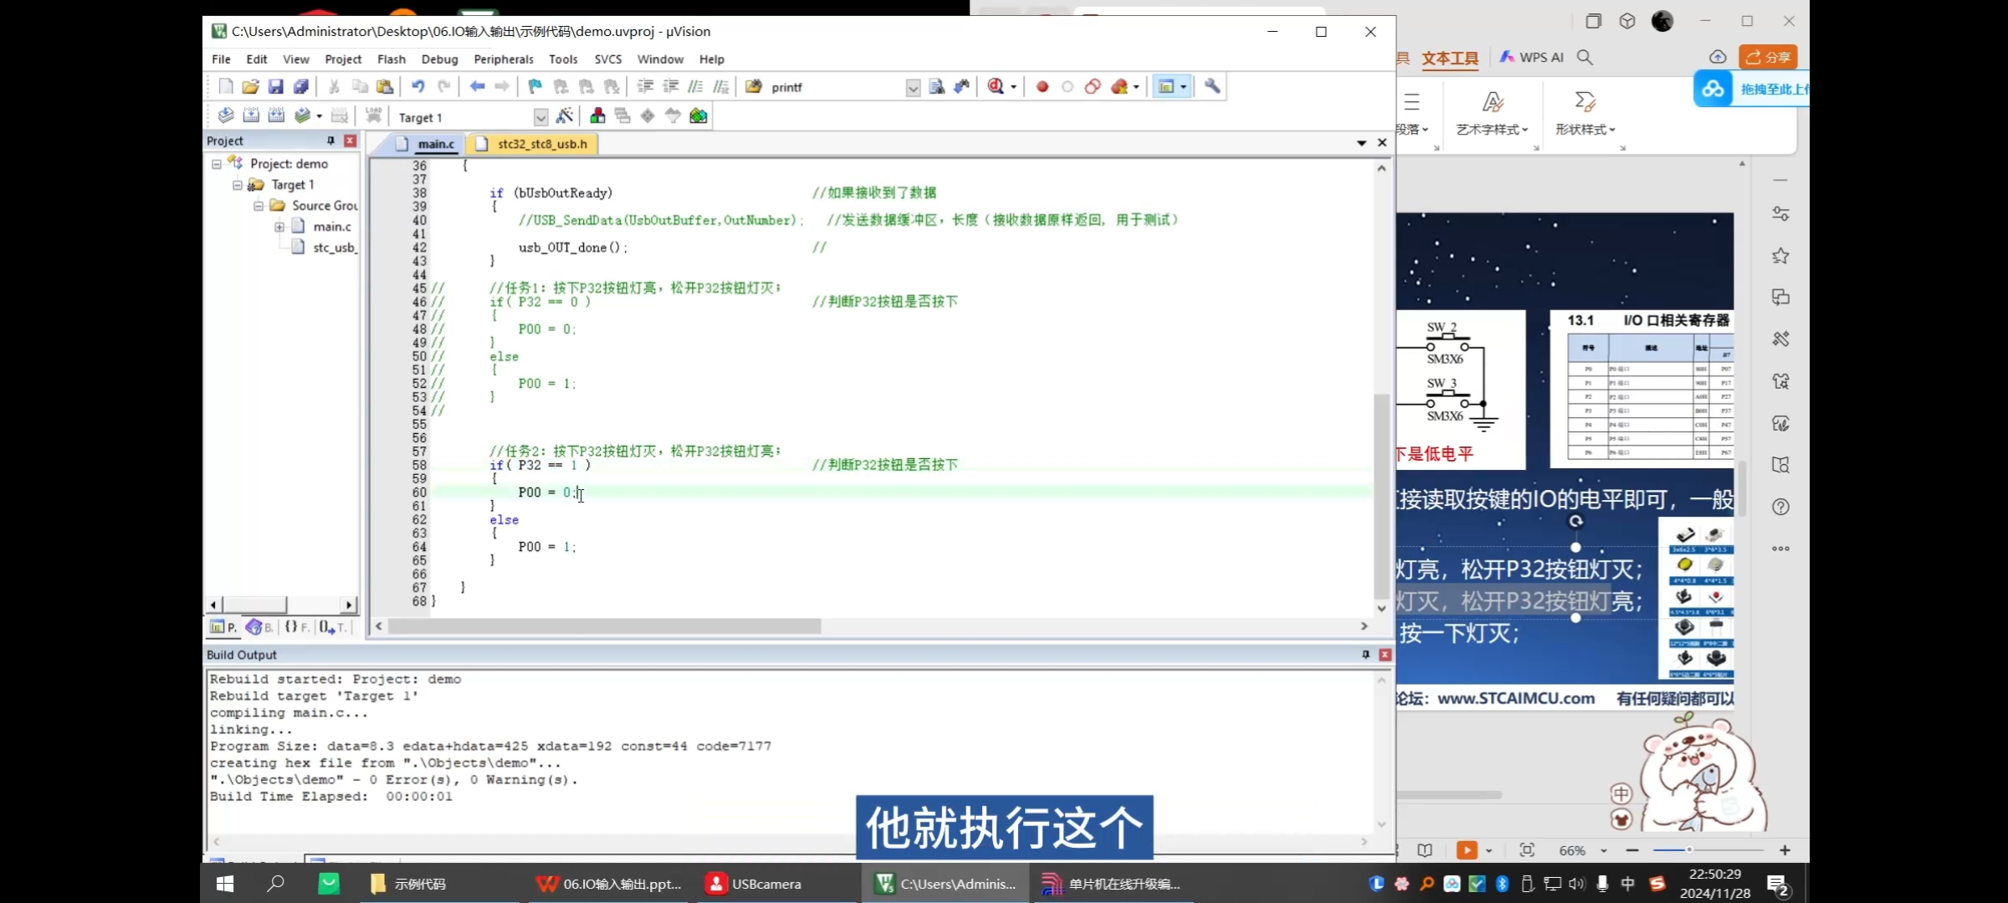Click the Manage Project Items icon
This screenshot has width=2008, height=903.
click(597, 116)
